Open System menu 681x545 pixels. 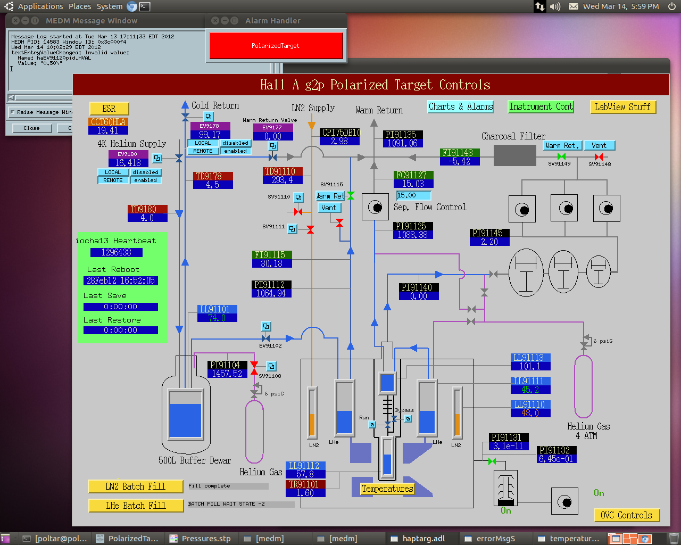point(110,6)
